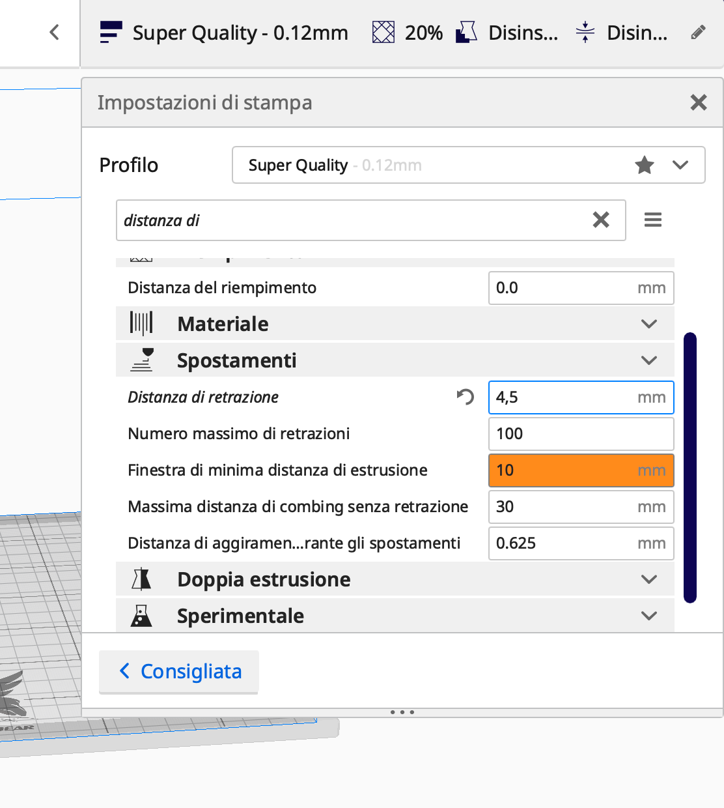Expand the Sperimentale section
Viewport: 724px width, 808px height.
coord(648,616)
